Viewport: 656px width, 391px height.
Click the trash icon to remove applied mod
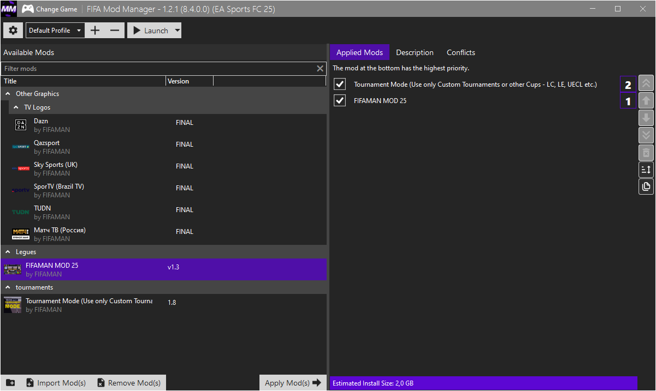pyautogui.click(x=646, y=153)
